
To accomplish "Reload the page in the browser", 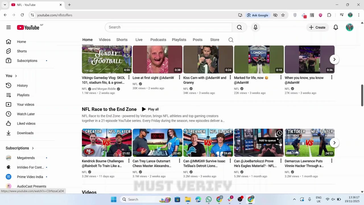I will pyautogui.click(x=22, y=15).
